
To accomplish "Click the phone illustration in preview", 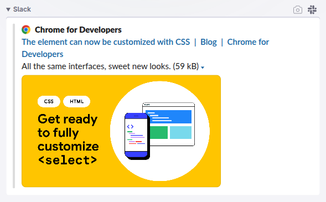I will pos(137,136).
